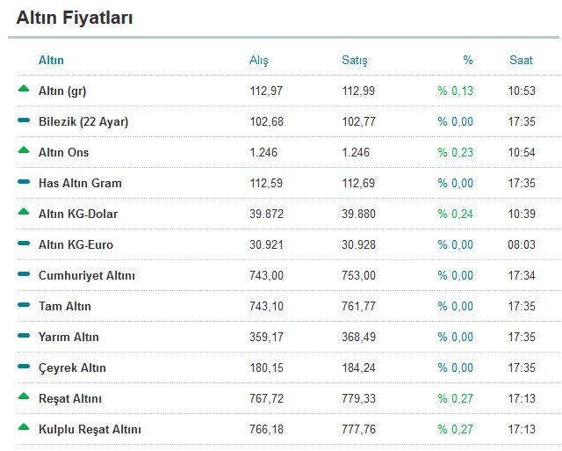562x451 pixels.
Task: Open the Altın KG-Euro row link
Action: tap(76, 244)
